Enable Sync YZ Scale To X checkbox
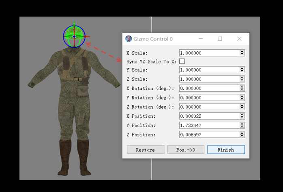 182,61
